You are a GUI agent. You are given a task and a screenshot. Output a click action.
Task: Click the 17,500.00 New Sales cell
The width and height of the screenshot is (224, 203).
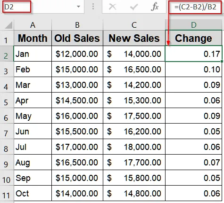pyautogui.click(x=134, y=116)
